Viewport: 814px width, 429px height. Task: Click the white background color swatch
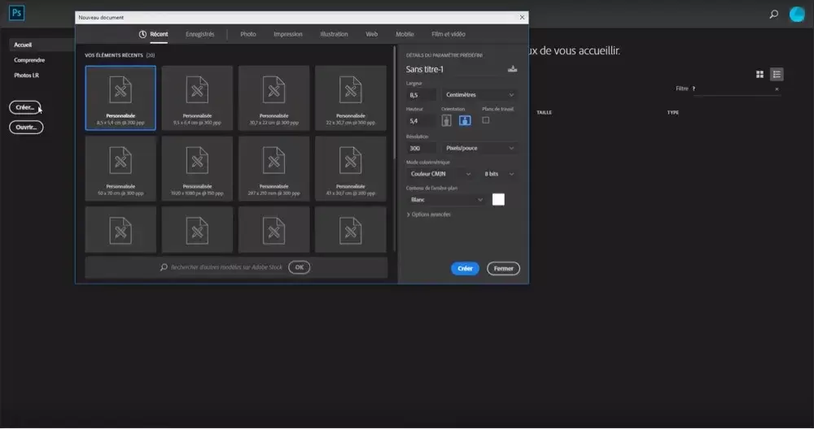(x=498, y=199)
